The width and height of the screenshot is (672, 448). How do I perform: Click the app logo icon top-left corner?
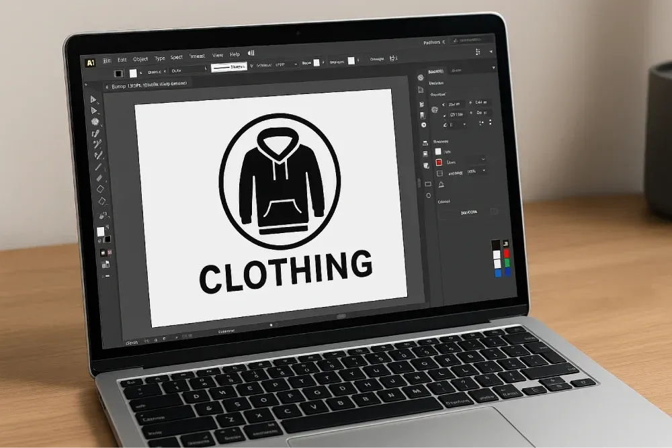[93, 59]
